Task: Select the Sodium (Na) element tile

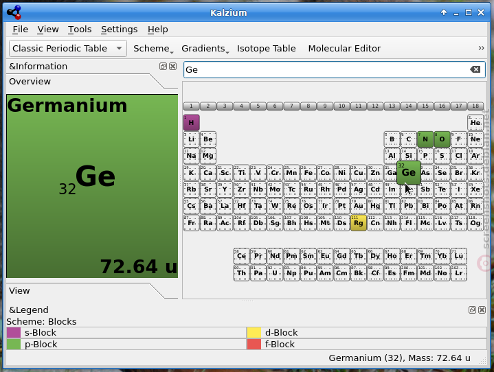Action: tap(191, 156)
